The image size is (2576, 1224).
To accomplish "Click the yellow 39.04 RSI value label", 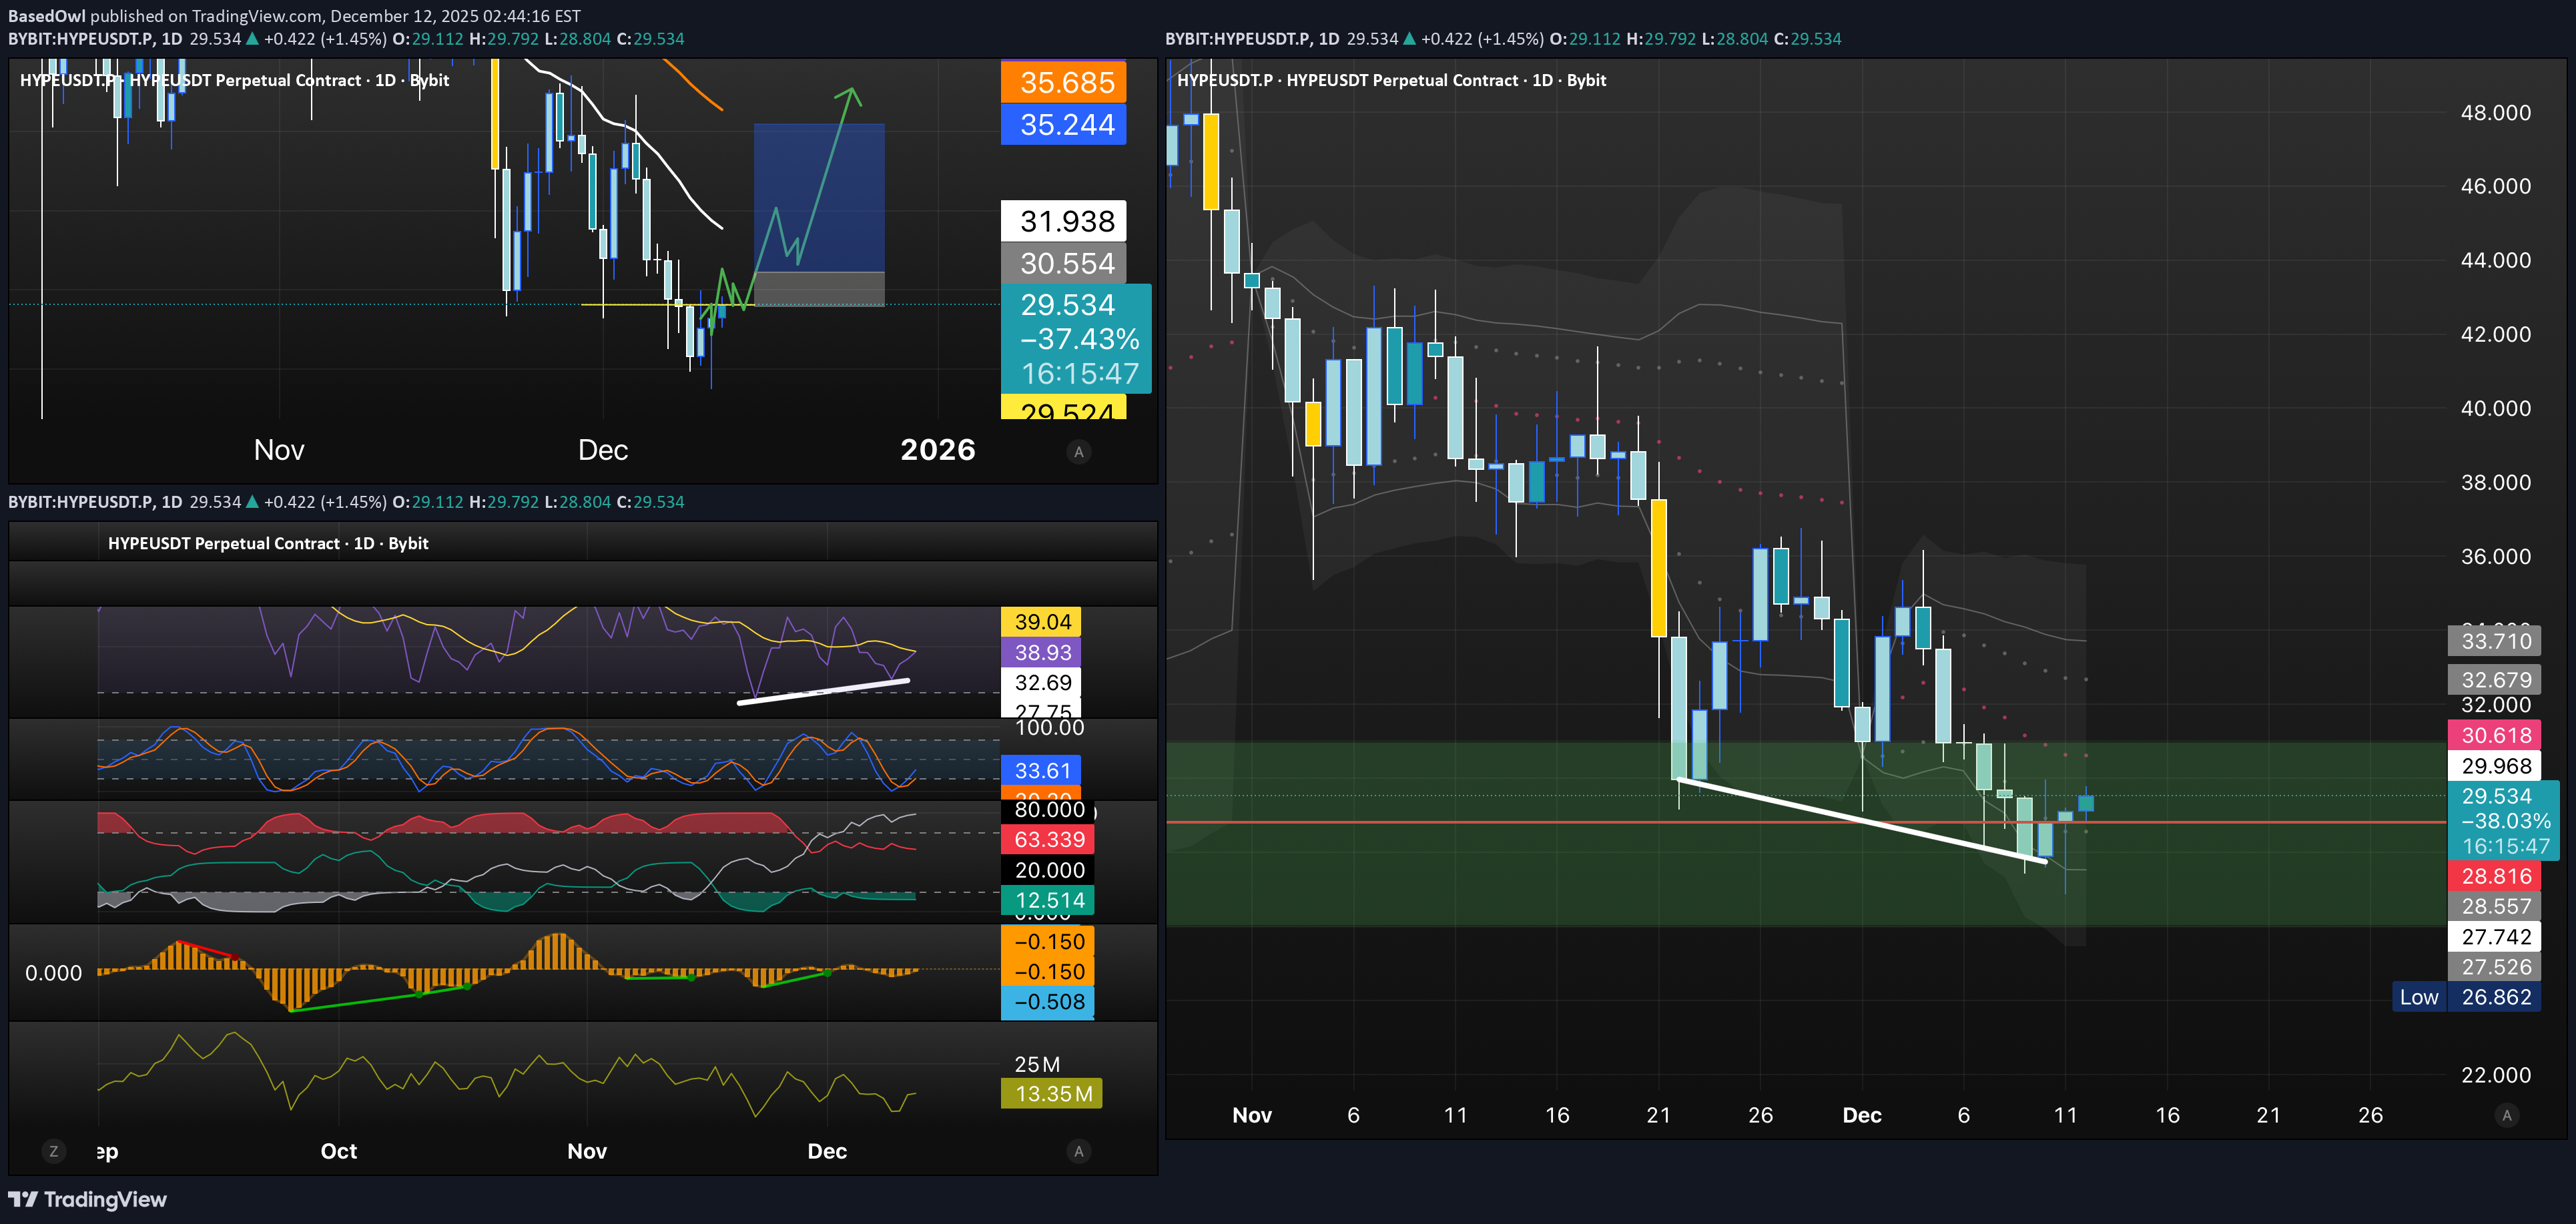I will (x=1041, y=622).
